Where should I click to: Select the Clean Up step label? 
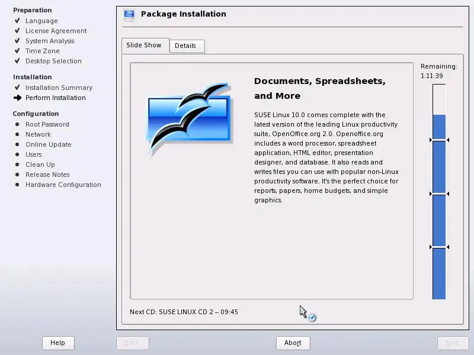pyautogui.click(x=40, y=164)
